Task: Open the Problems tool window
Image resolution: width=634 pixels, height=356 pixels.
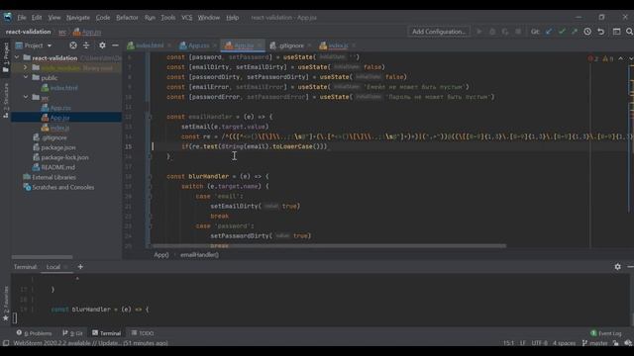Action: pos(35,333)
